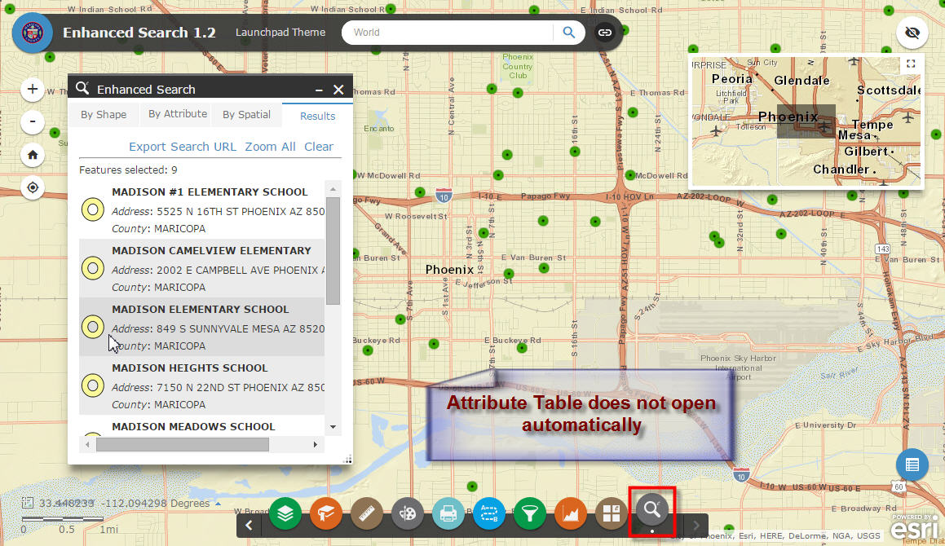
Task: Maximize the overview map
Action: [911, 64]
